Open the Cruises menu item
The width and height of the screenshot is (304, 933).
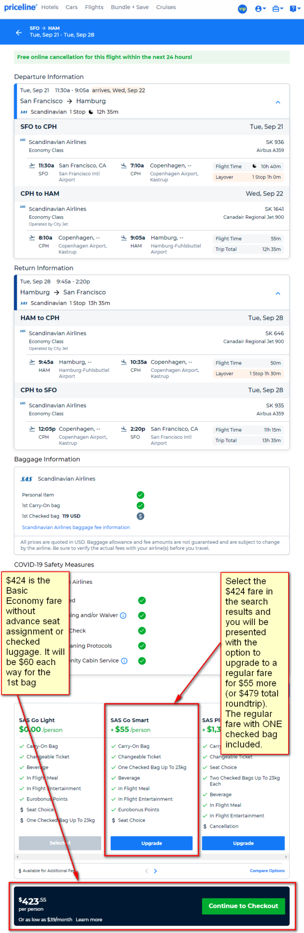coord(166,7)
